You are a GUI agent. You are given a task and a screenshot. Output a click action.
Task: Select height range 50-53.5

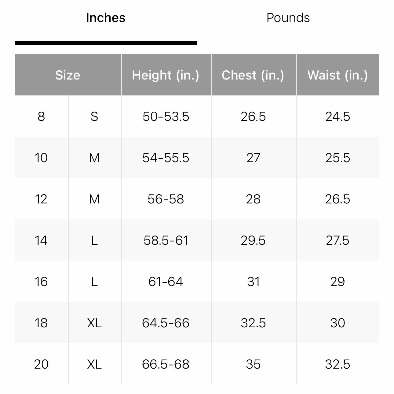(166, 116)
